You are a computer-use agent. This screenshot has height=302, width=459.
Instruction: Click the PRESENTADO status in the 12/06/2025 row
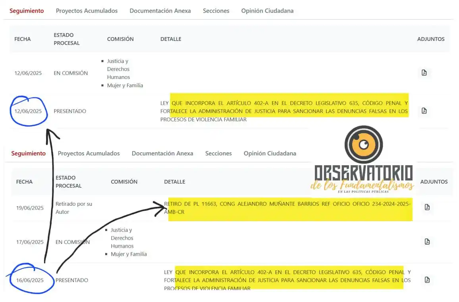(x=70, y=111)
